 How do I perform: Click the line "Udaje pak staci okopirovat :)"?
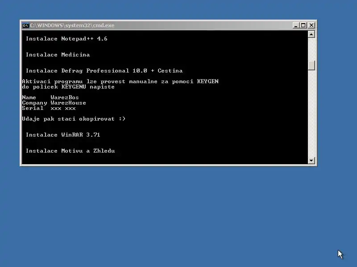[74, 119]
